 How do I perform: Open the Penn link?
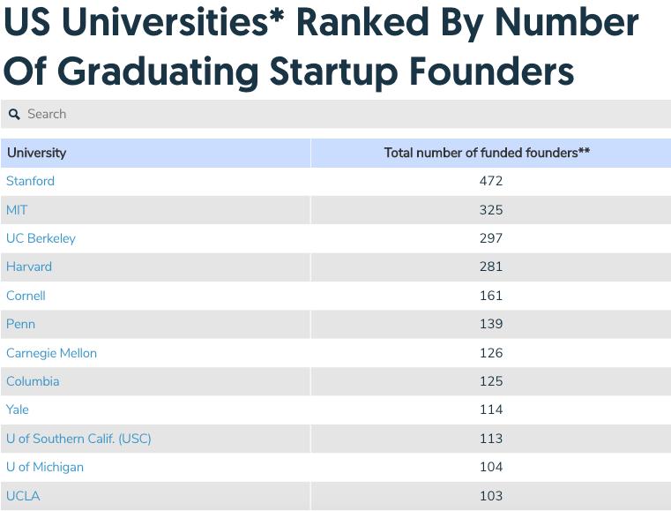[x=20, y=324]
